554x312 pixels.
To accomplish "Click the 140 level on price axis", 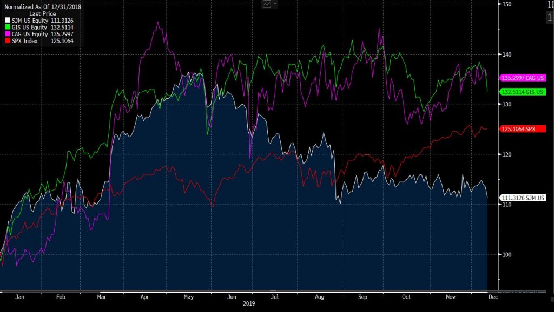I will coord(506,55).
